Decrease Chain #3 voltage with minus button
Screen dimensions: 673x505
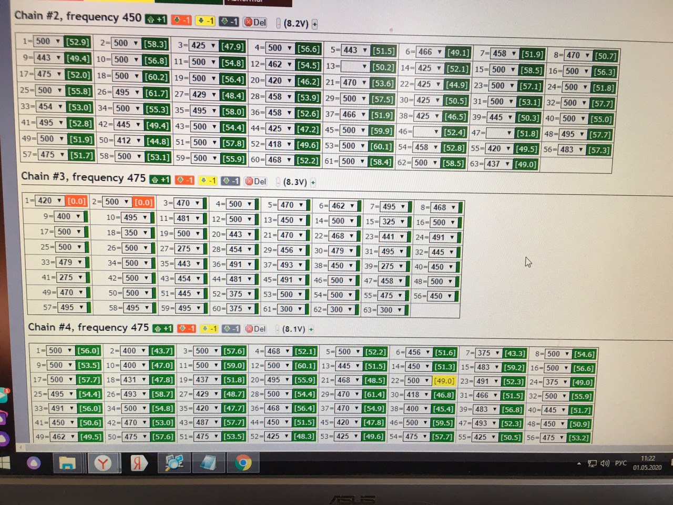point(278,182)
